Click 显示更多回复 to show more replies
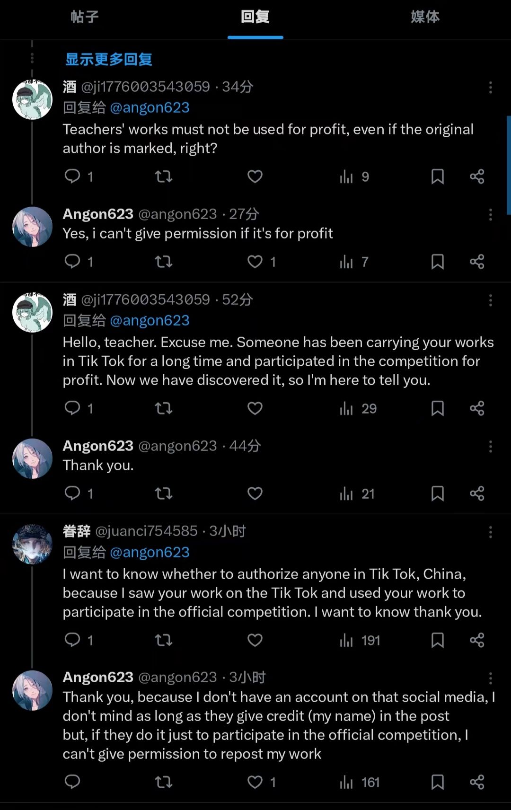 pos(109,60)
